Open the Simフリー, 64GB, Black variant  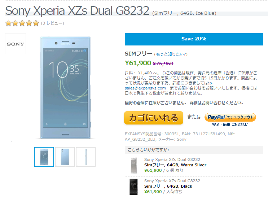pos(168,186)
